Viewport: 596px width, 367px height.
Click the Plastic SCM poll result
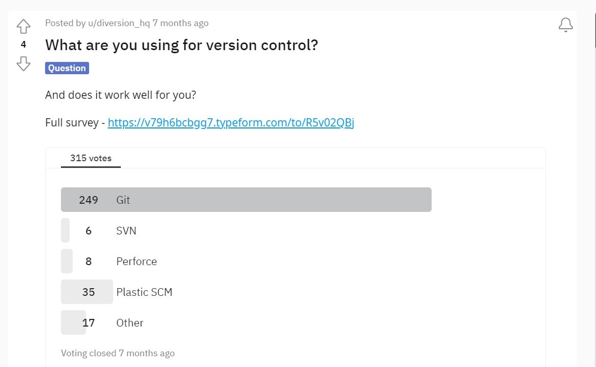144,292
